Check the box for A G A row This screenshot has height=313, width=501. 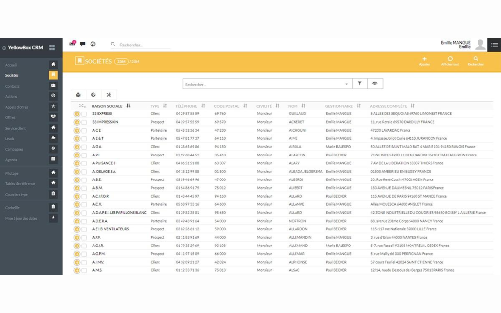(84, 147)
